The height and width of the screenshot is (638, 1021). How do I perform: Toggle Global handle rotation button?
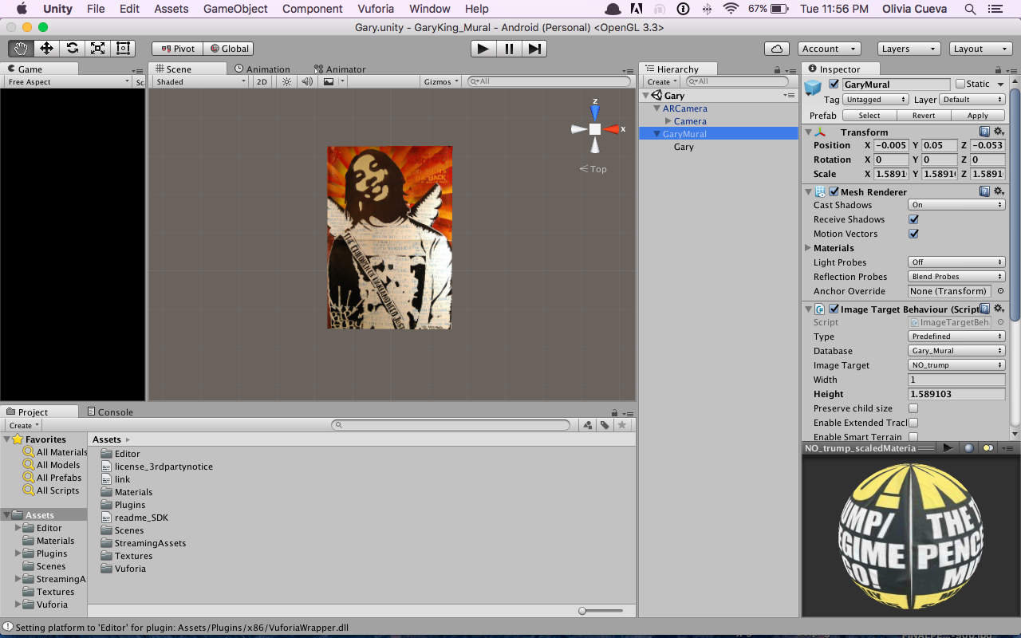pos(229,49)
